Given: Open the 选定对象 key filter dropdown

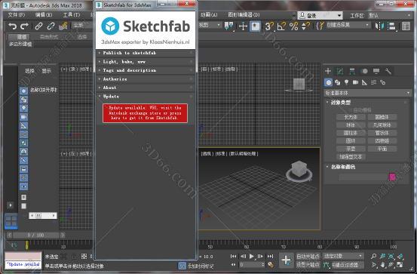Looking at the screenshot, I should tap(343, 256).
